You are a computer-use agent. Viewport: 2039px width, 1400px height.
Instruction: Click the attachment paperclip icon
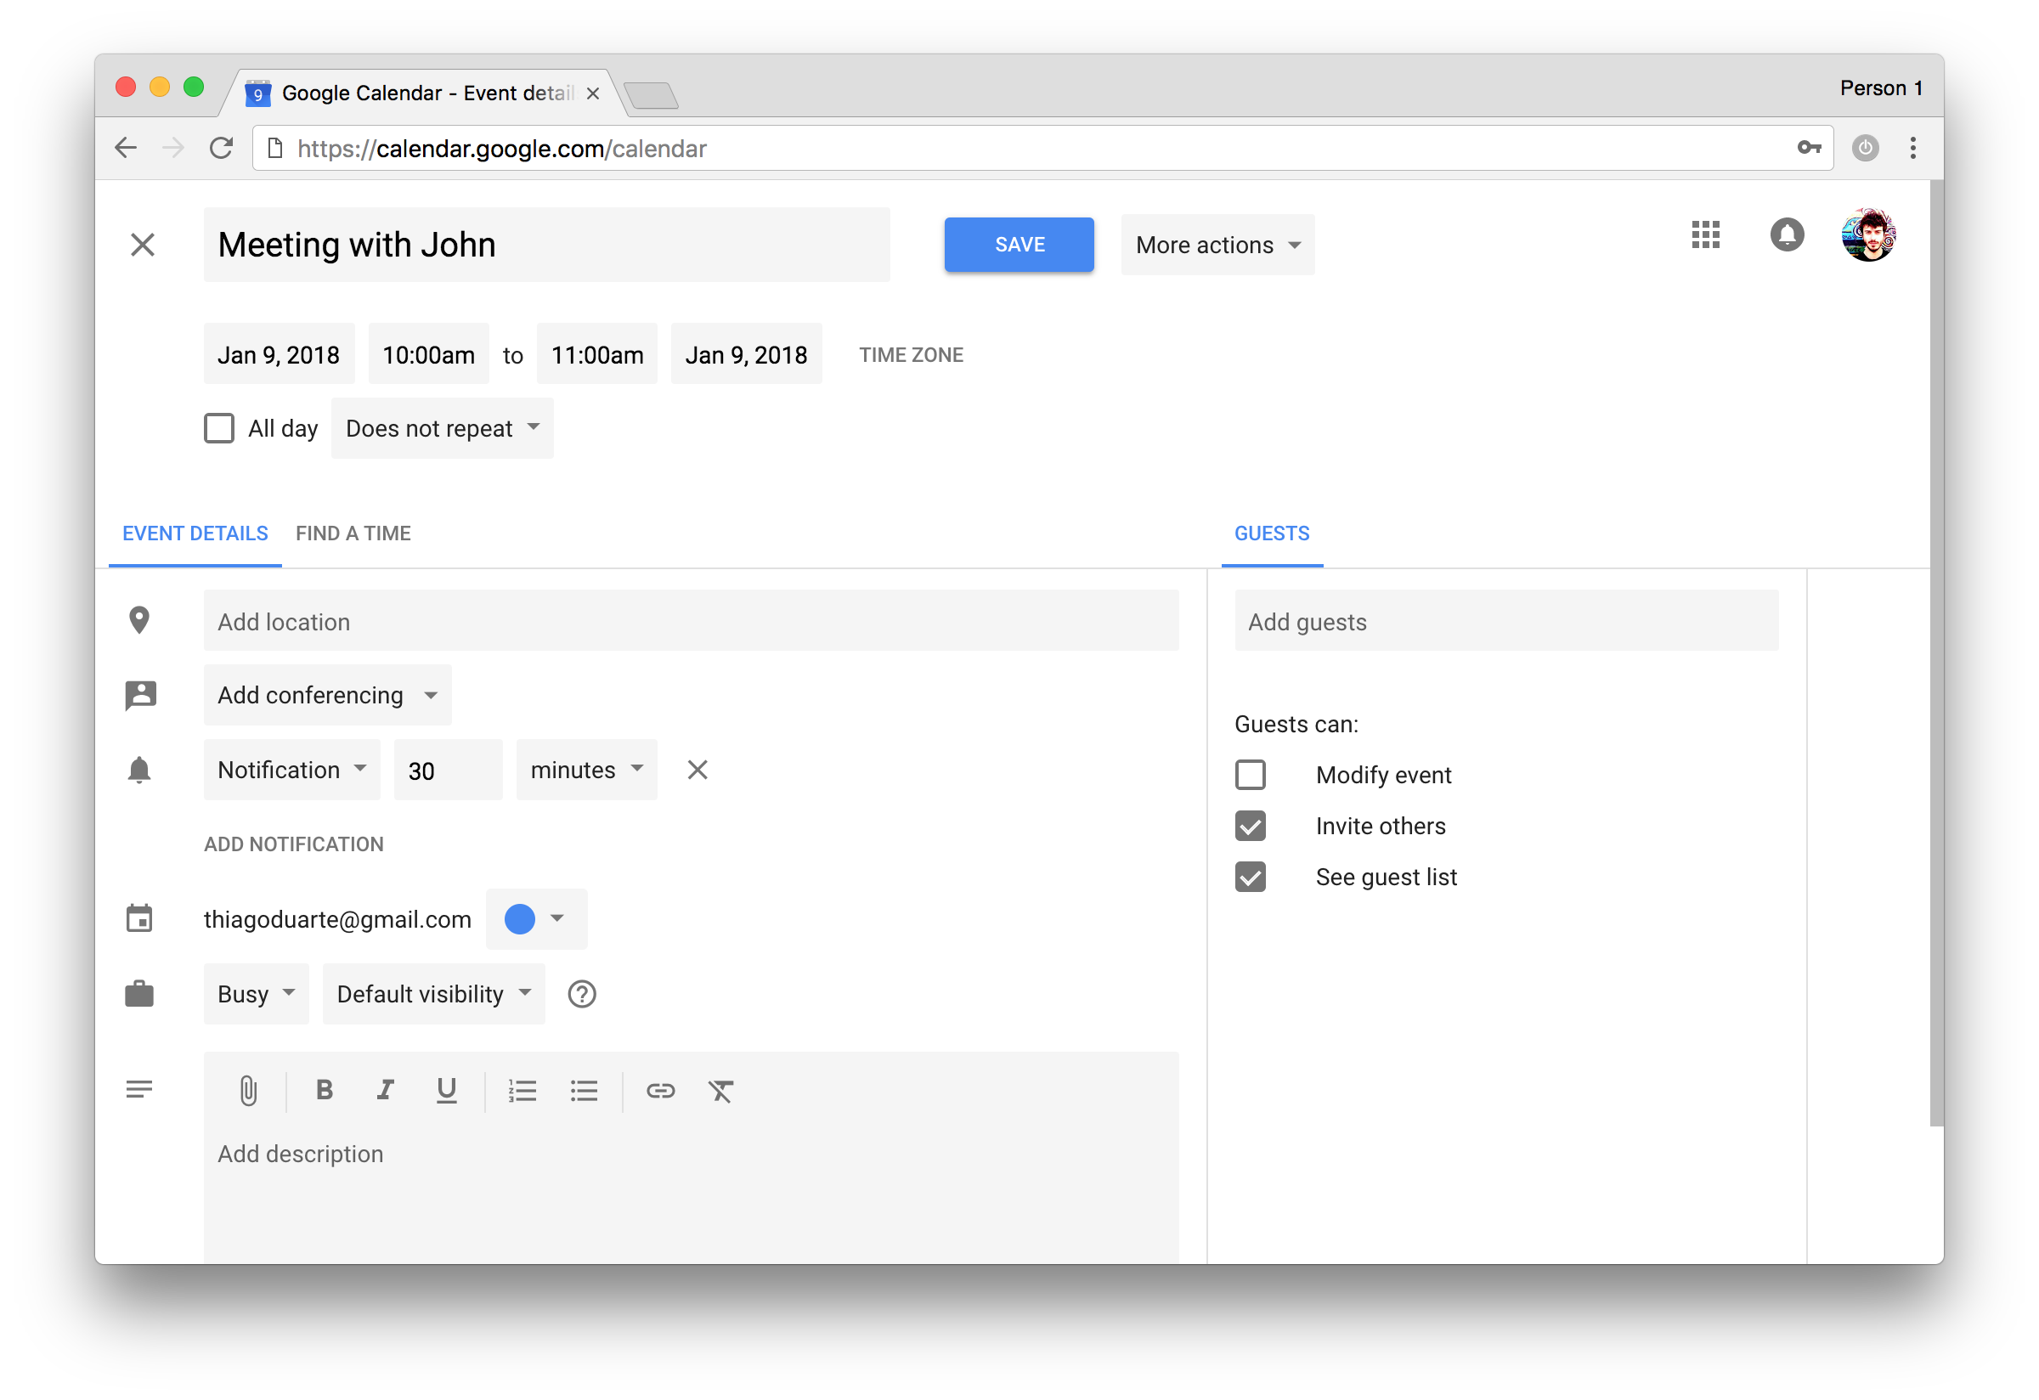[248, 1090]
